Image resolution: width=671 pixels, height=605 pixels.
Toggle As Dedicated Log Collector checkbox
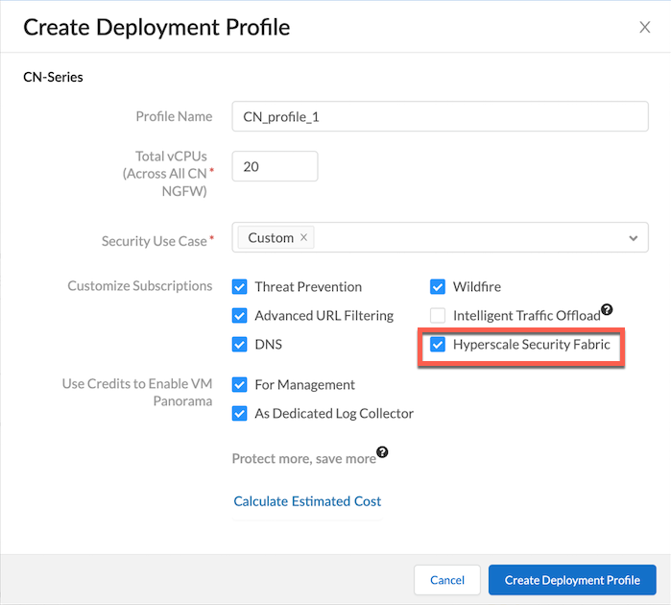[240, 414]
